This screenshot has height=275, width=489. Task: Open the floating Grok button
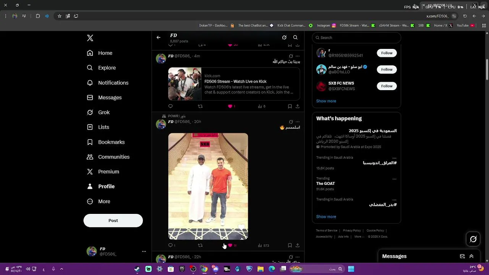click(473, 239)
